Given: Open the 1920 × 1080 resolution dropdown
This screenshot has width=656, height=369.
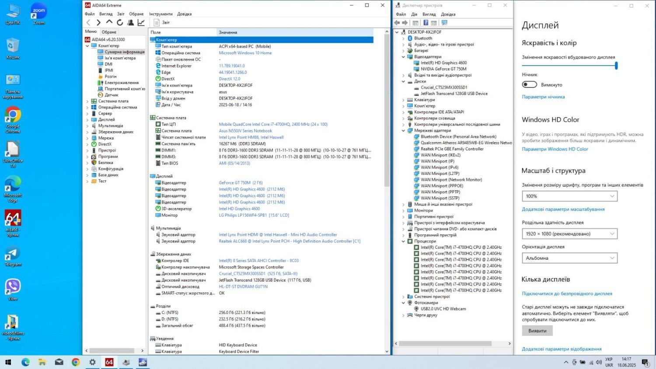Looking at the screenshot, I should (569, 234).
